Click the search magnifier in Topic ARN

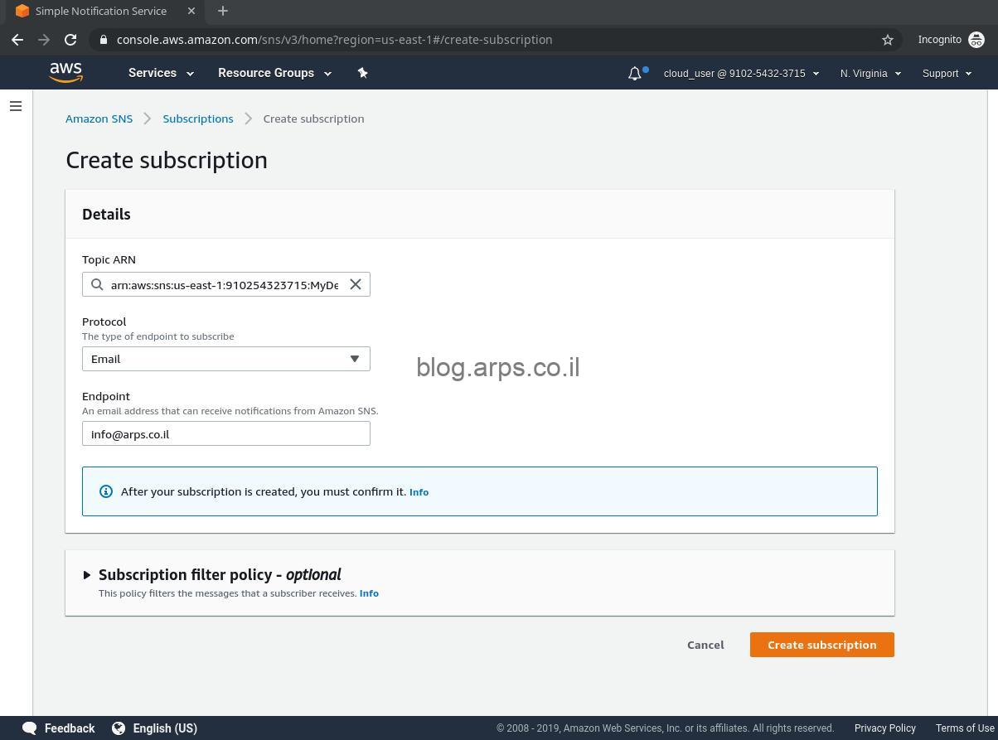click(x=97, y=285)
